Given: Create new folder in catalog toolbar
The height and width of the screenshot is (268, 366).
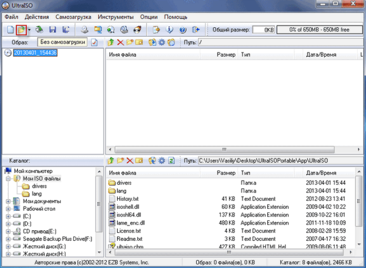Looking at the screenshot, I should [121, 160].
